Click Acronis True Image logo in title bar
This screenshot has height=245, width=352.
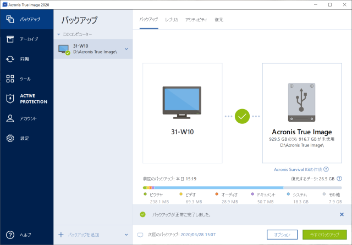tap(5, 5)
